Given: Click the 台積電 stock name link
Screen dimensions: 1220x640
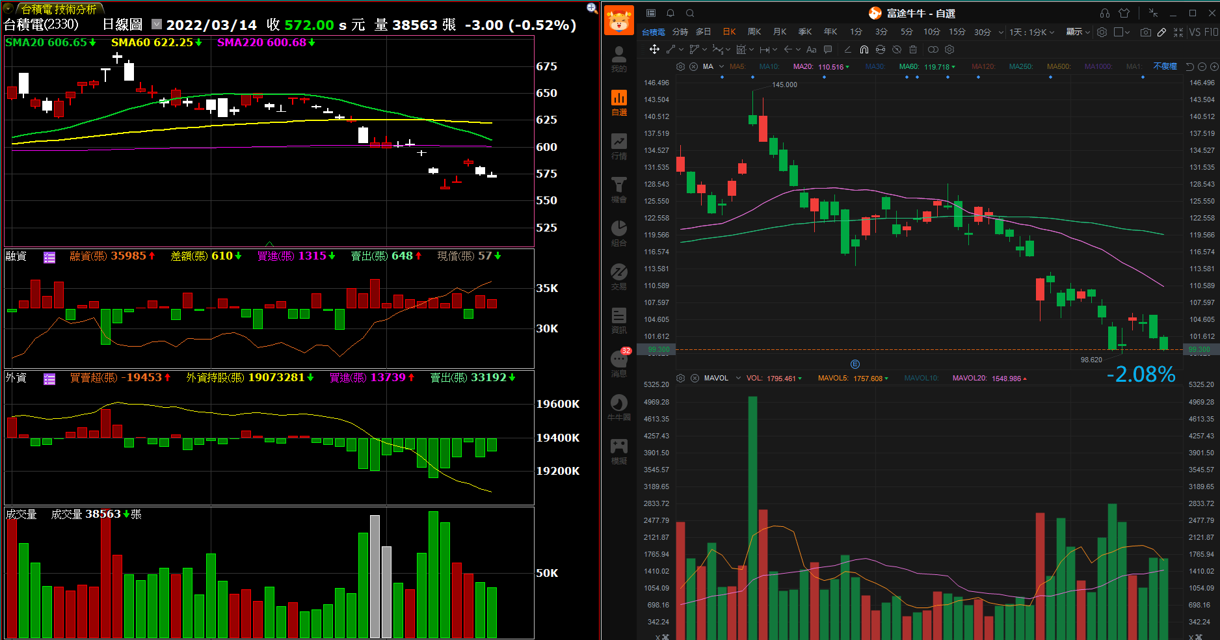Looking at the screenshot, I should coord(654,32).
